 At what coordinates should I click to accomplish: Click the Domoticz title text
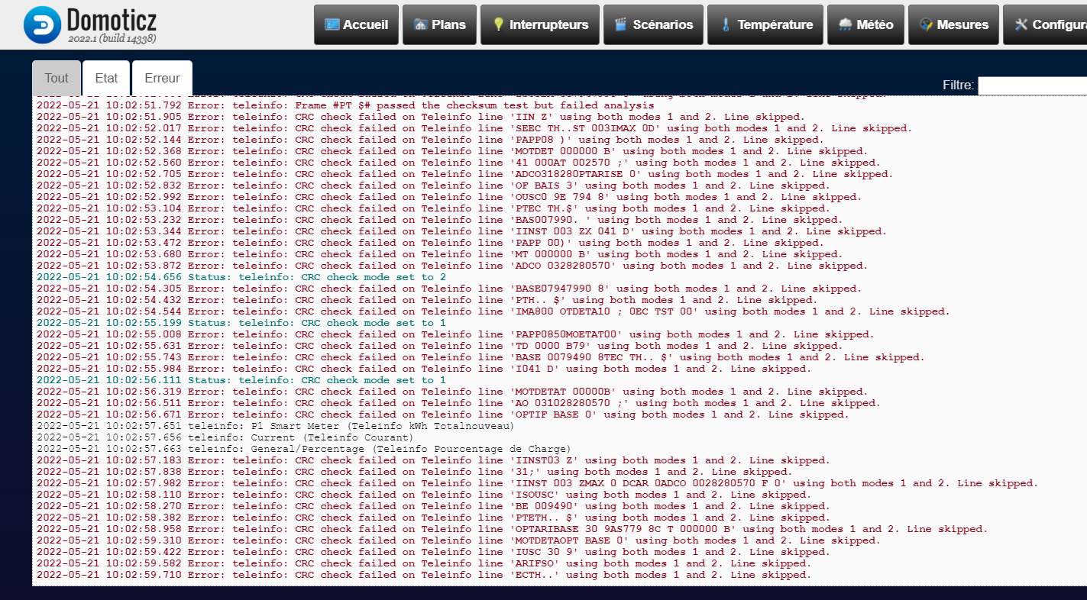tap(110, 19)
